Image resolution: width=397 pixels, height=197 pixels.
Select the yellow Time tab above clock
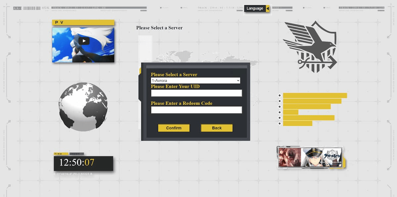click(61, 154)
